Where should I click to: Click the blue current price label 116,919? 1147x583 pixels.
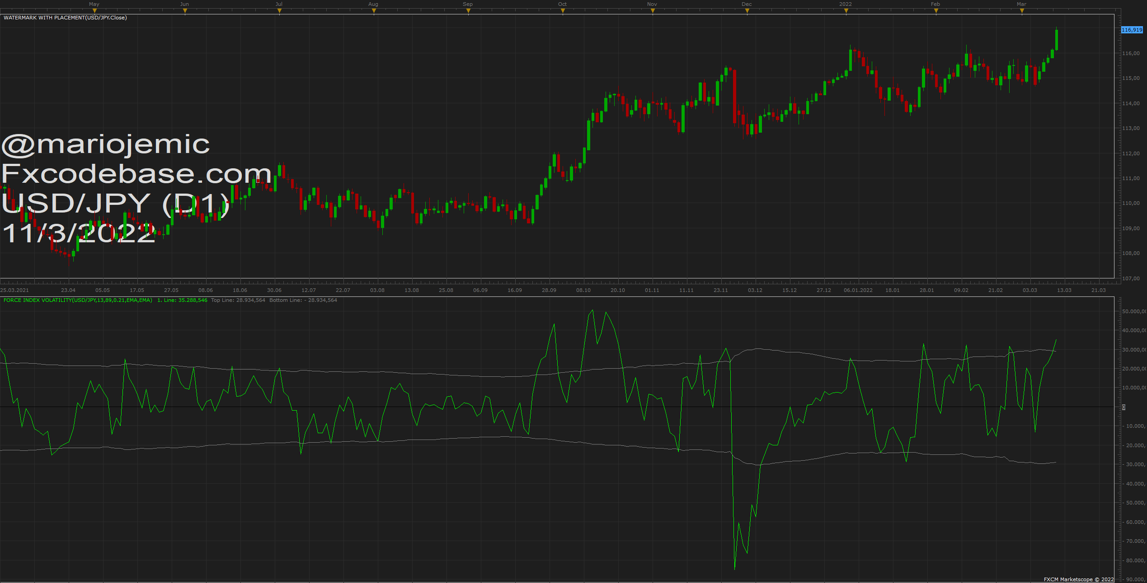point(1132,30)
